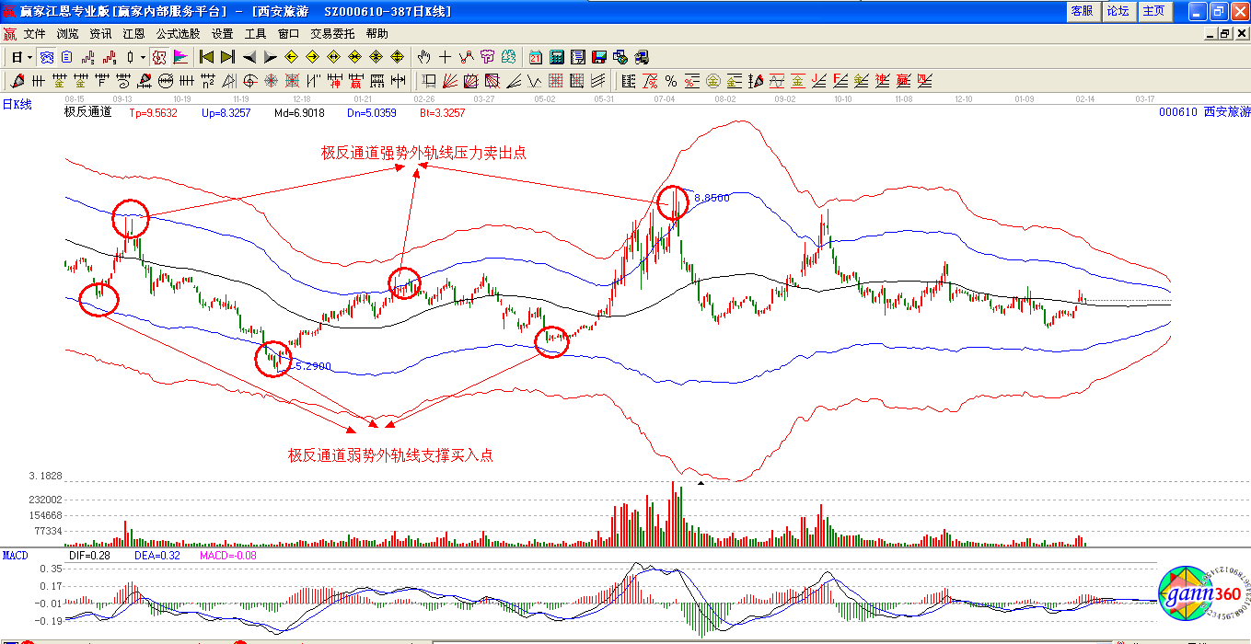This screenshot has width=1251, height=644.
Task: Jump to first bar arrow icon
Action: coord(206,57)
